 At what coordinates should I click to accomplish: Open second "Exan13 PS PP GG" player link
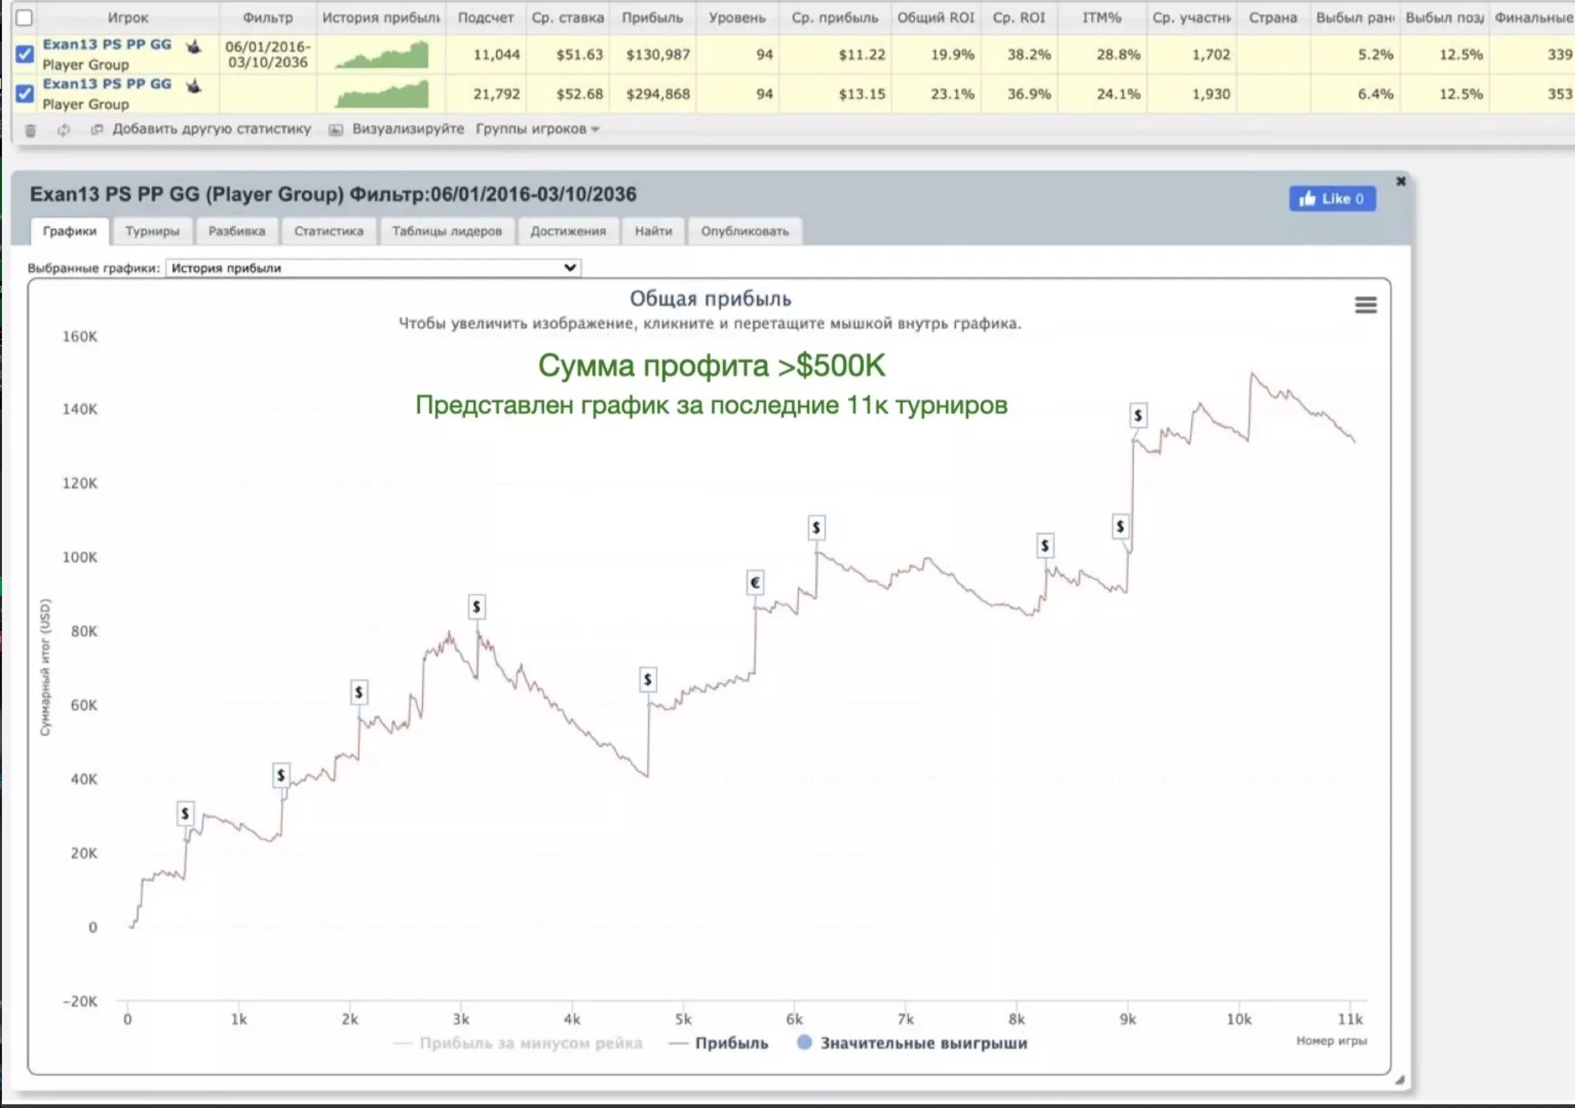[107, 84]
